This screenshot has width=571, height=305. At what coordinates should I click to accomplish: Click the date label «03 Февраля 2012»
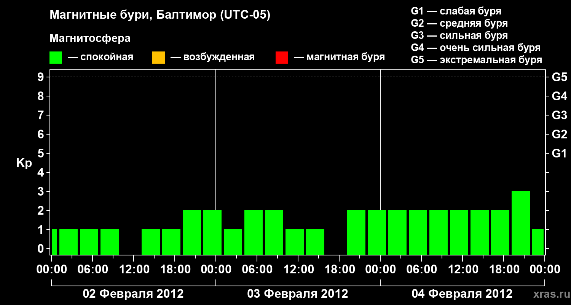point(298,294)
